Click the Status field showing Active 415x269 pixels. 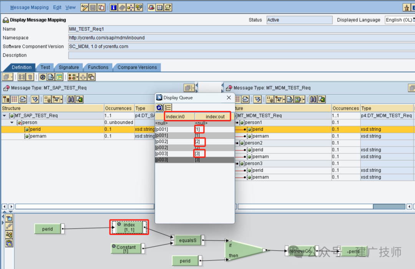[299, 20]
